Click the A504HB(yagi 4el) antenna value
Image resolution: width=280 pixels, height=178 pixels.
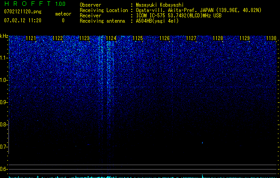tap(157, 21)
